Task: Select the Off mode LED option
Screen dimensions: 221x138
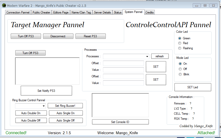Action: click(183, 69)
